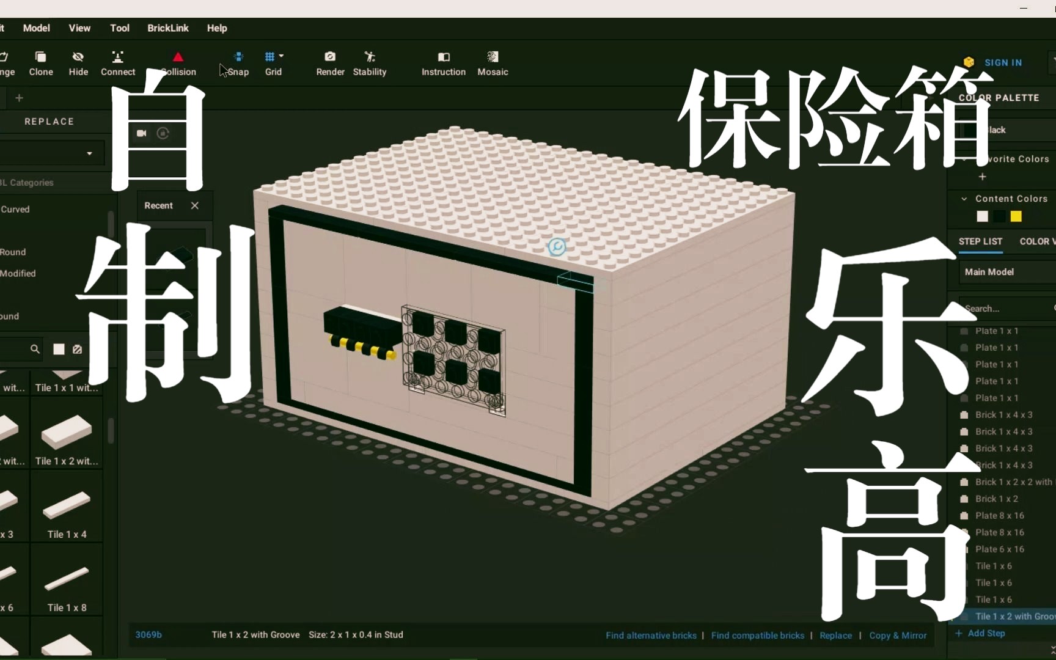
Task: Click the rotation handle on the model
Action: coord(557,247)
